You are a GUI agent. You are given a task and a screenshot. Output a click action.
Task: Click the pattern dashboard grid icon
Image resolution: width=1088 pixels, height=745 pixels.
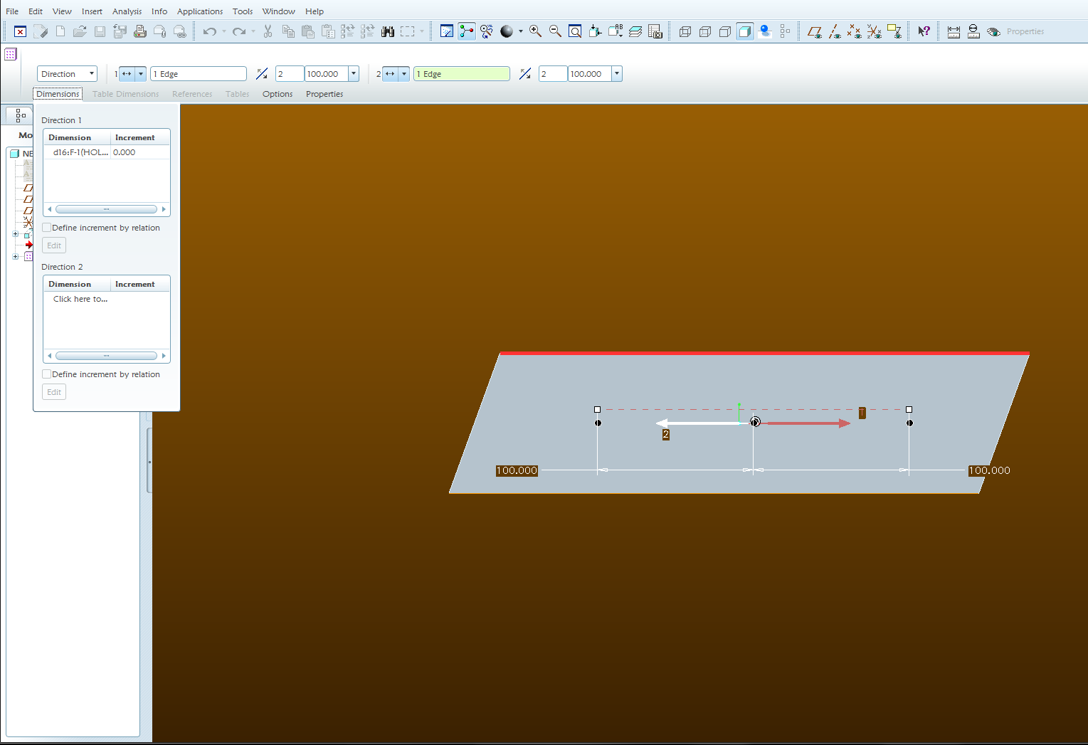point(11,54)
